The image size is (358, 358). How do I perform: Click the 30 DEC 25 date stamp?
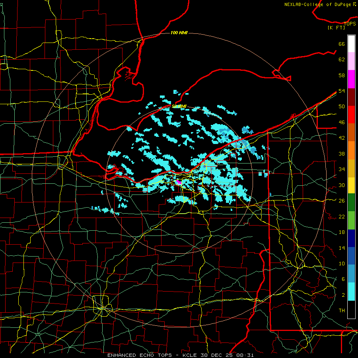tap(216, 355)
